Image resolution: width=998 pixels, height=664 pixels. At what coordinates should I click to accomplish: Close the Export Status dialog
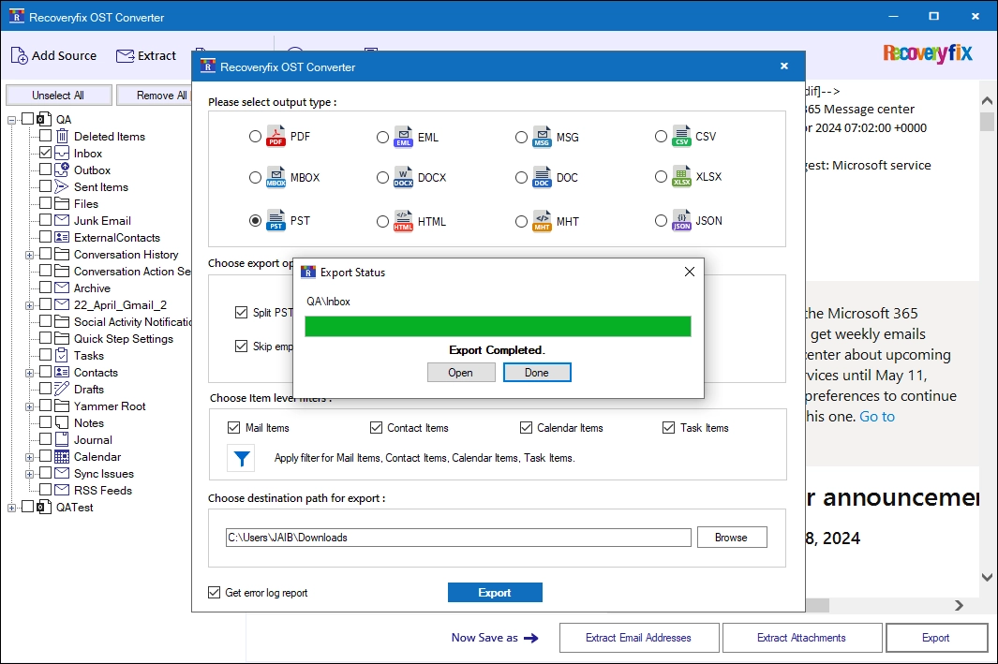point(690,273)
